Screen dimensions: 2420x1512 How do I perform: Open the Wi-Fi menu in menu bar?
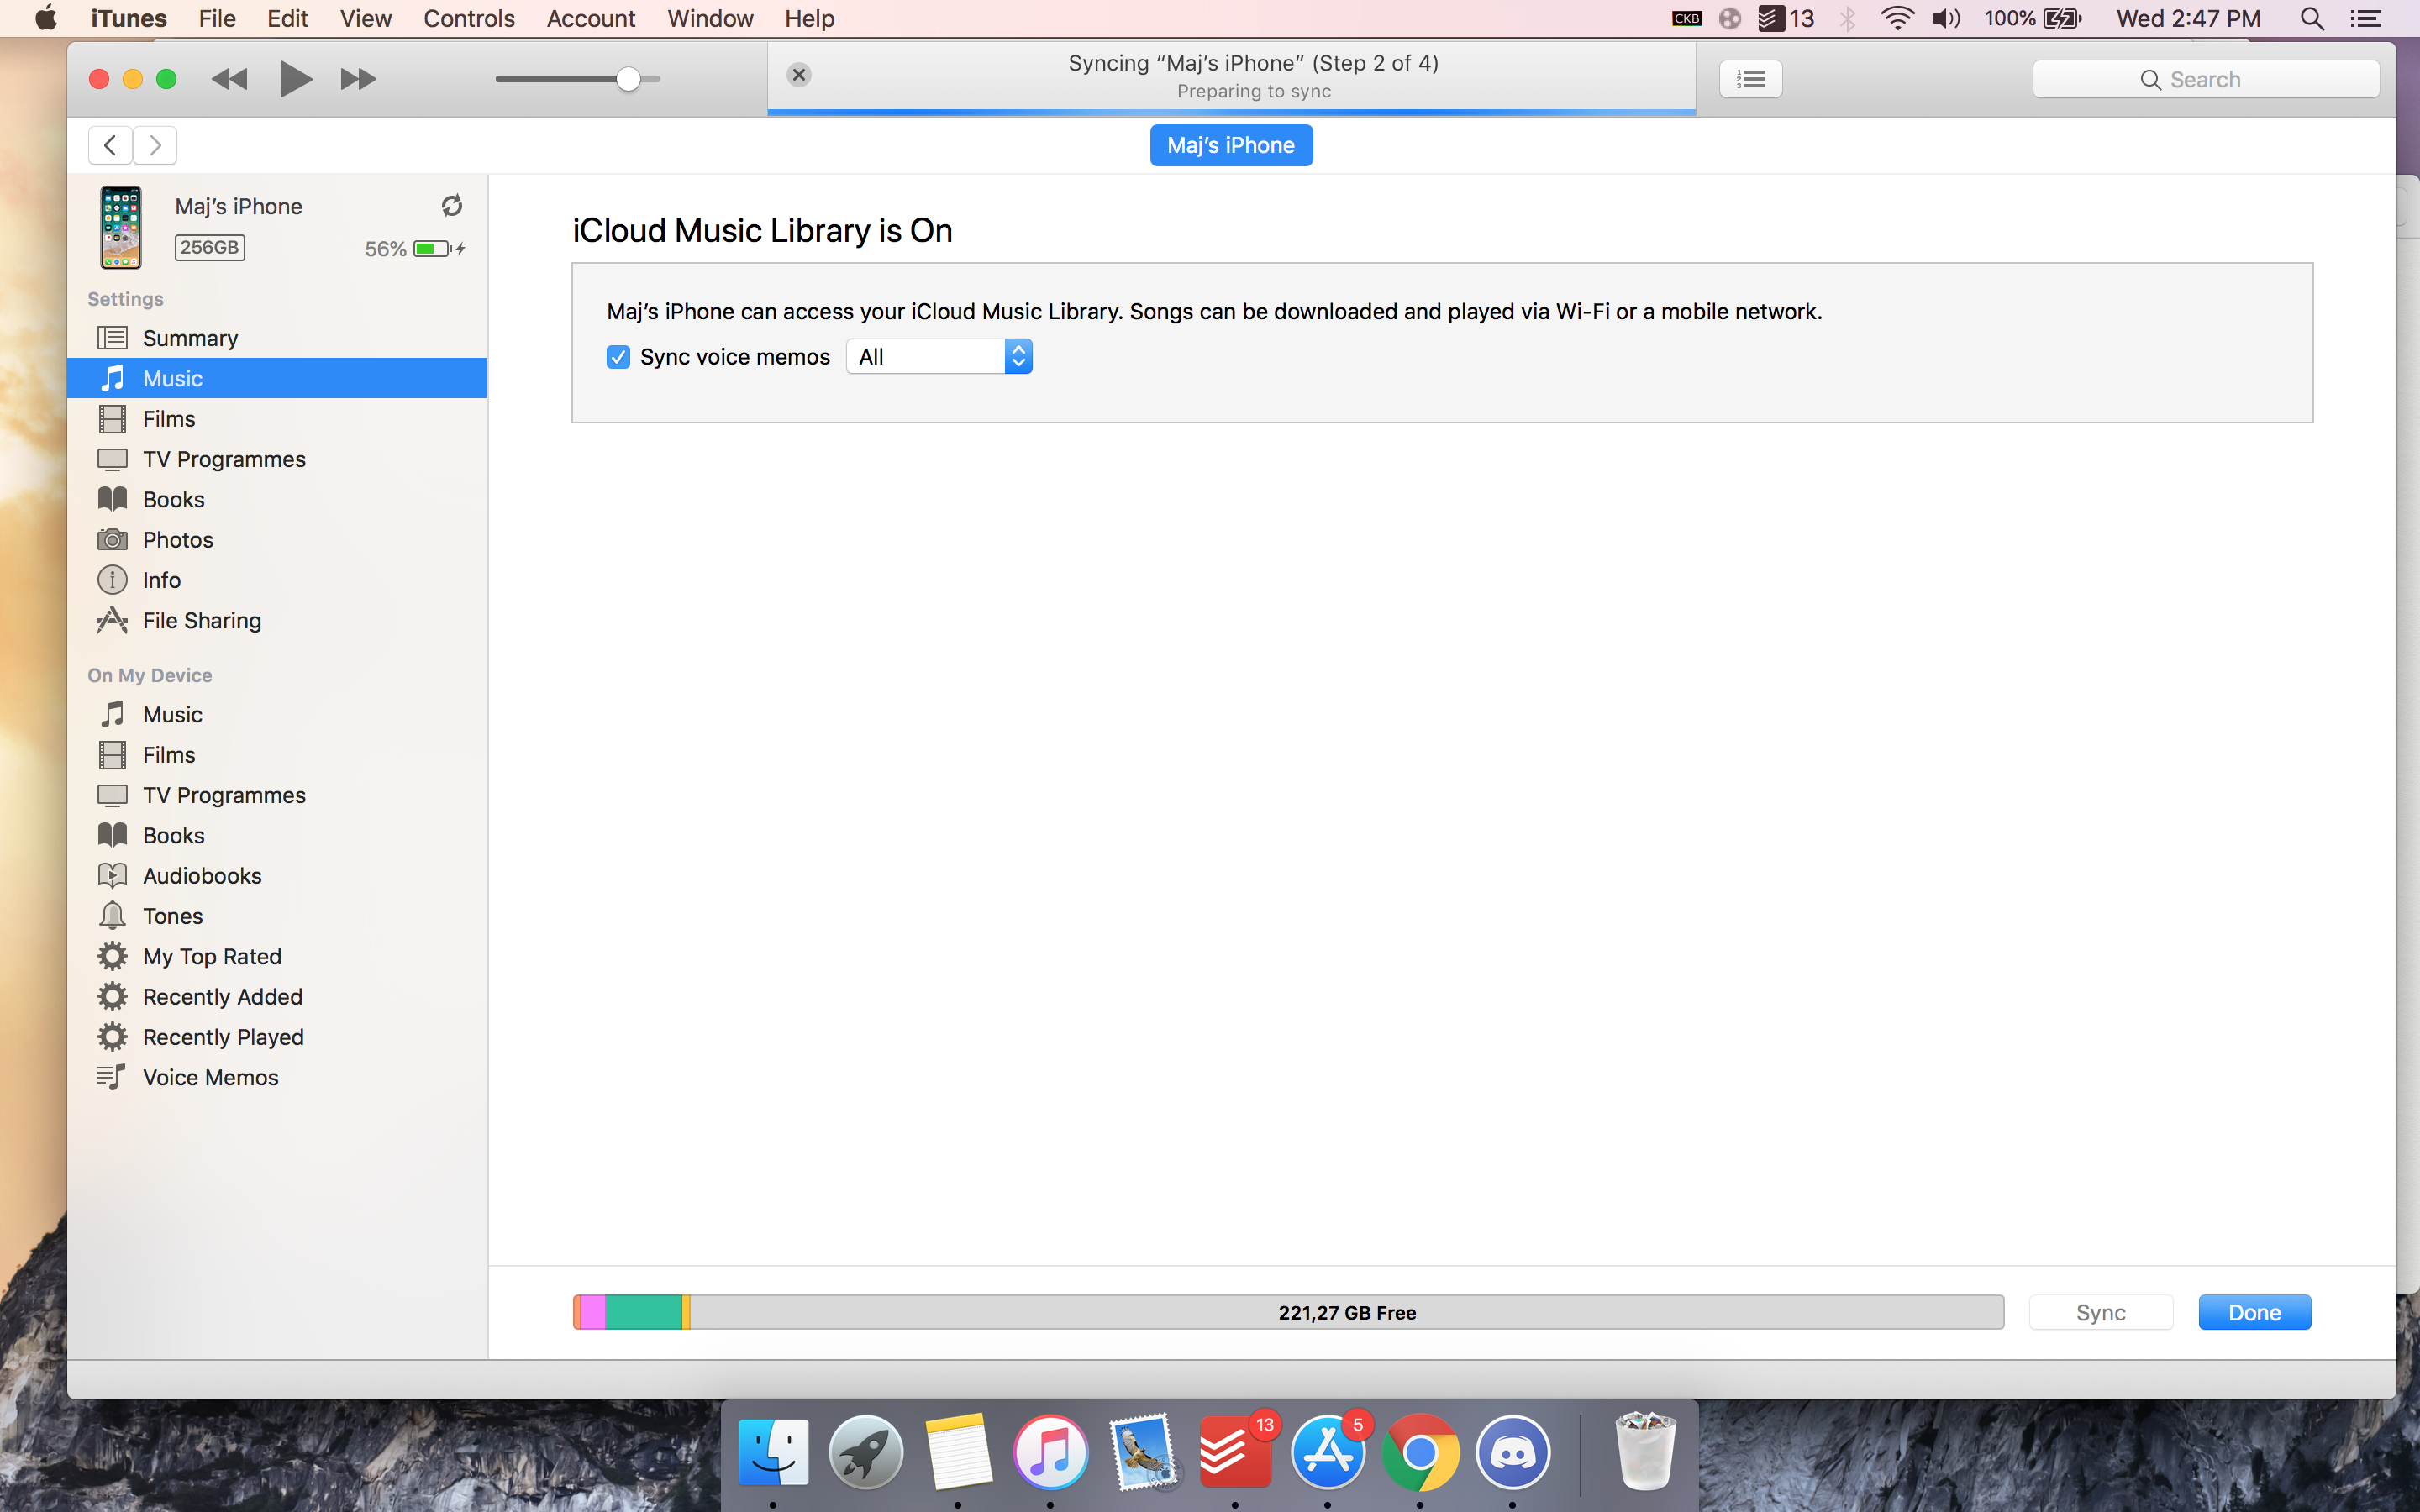1896,19
